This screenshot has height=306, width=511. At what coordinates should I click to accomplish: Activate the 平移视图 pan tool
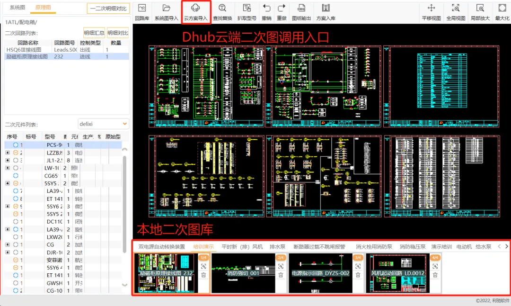pos(431,12)
